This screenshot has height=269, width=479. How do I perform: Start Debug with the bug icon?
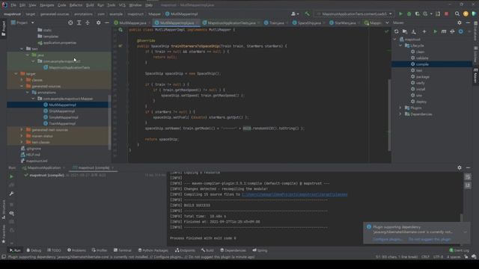(409, 13)
